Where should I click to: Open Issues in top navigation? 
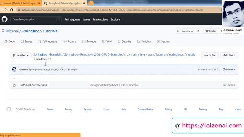(87, 19)
